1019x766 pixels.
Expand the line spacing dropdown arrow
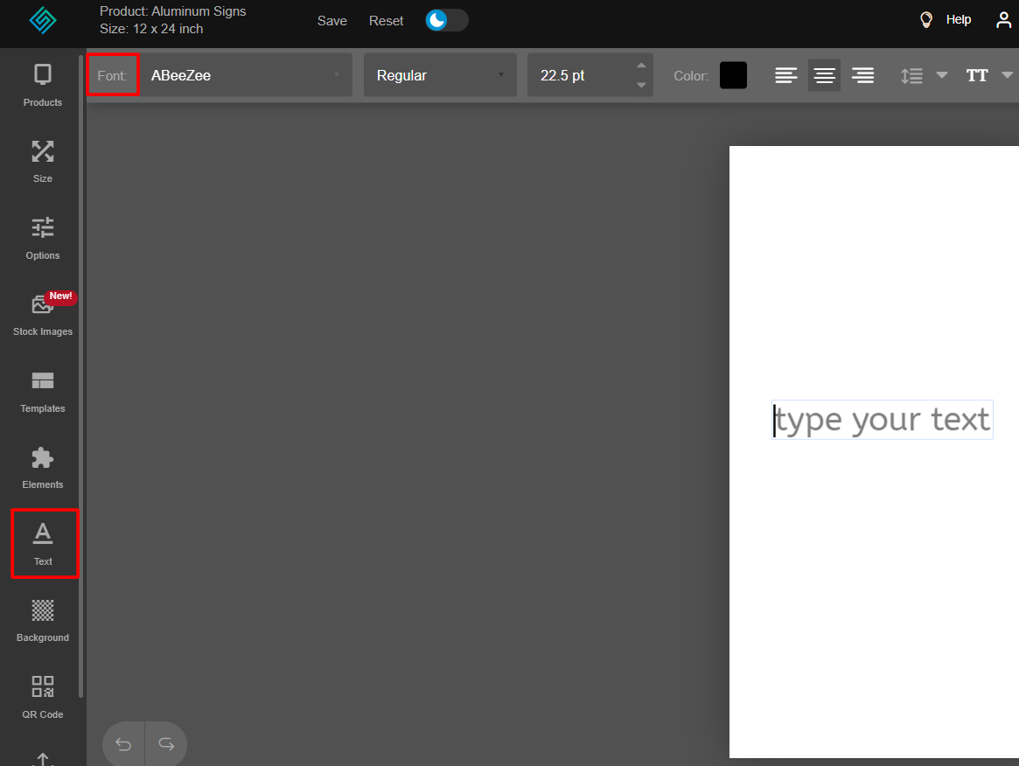click(942, 75)
